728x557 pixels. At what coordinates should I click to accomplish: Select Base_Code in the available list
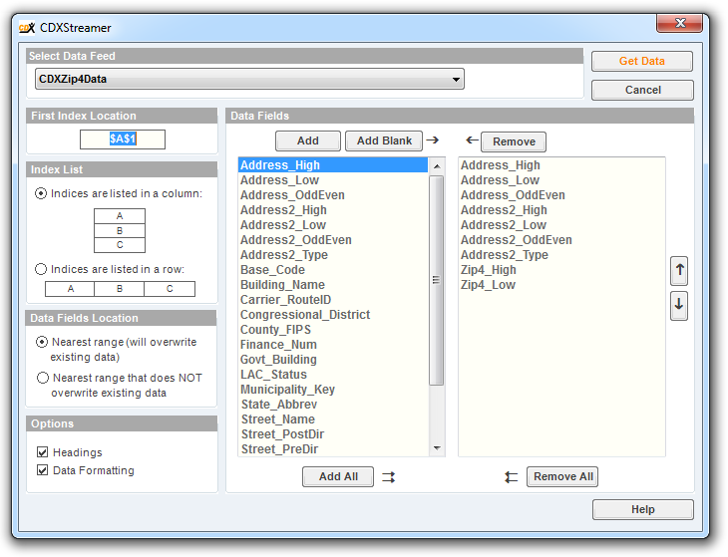pos(332,270)
